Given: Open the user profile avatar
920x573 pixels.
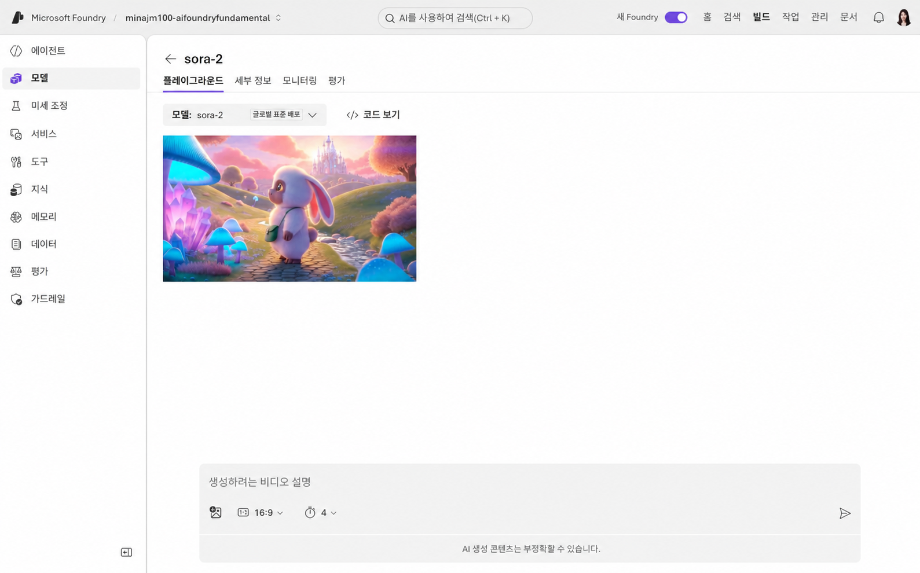Looking at the screenshot, I should (x=904, y=18).
